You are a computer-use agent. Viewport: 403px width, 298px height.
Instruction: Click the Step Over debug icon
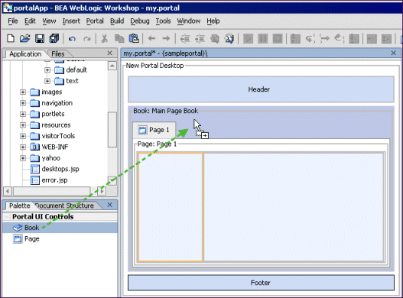[324, 39]
